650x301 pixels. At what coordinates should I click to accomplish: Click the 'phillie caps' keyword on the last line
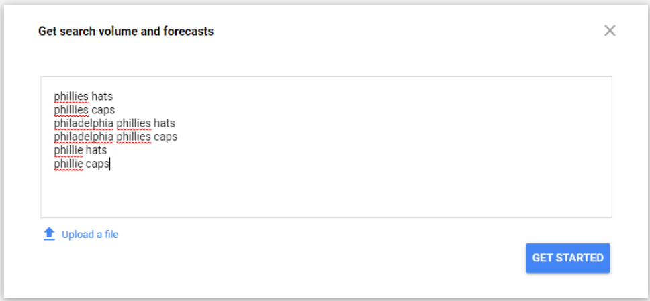81,164
